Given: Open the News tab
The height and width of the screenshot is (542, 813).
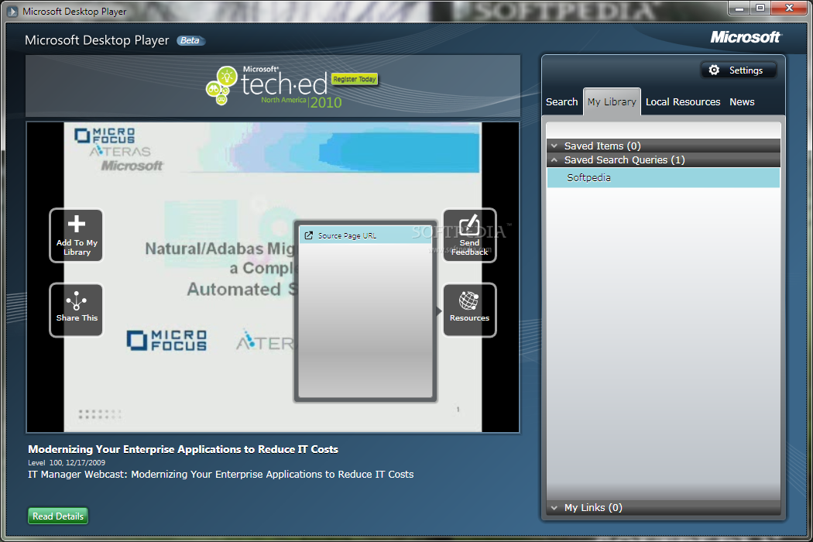Looking at the screenshot, I should tap(742, 101).
